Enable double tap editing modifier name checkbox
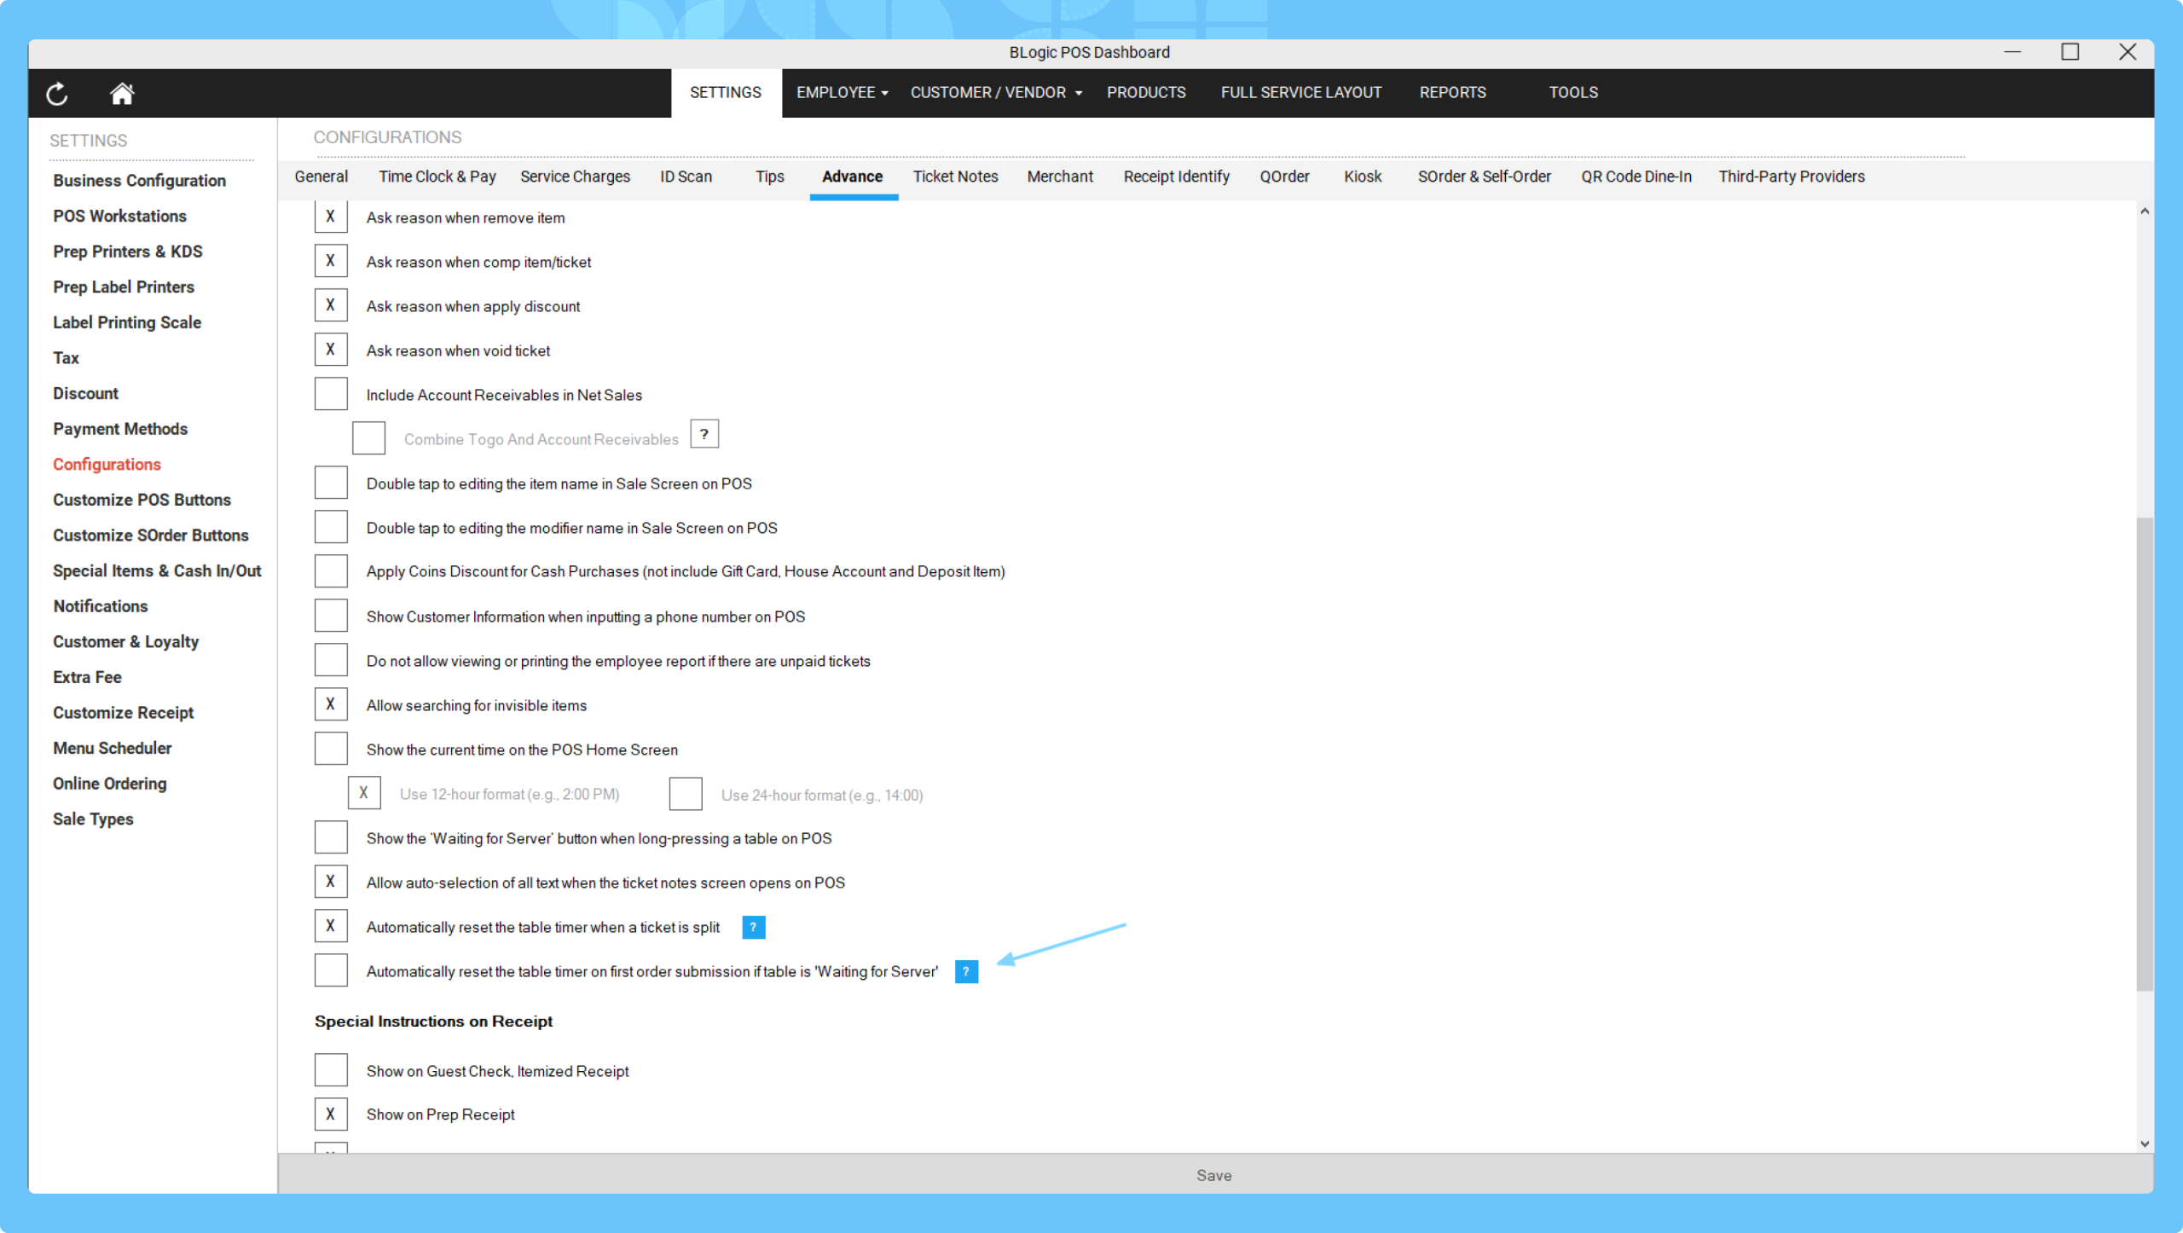 click(331, 527)
